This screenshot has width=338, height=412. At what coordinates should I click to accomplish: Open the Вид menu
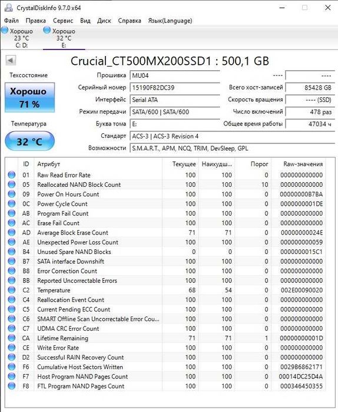85,21
